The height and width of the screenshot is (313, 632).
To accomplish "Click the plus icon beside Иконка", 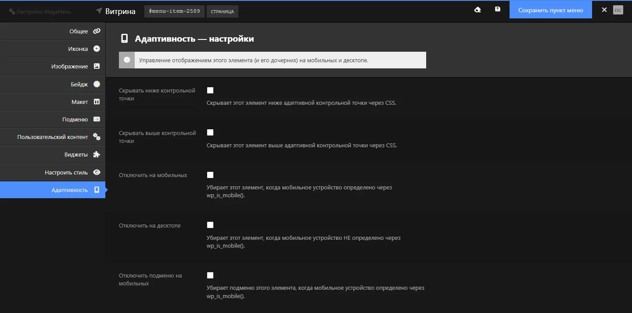I will (97, 49).
